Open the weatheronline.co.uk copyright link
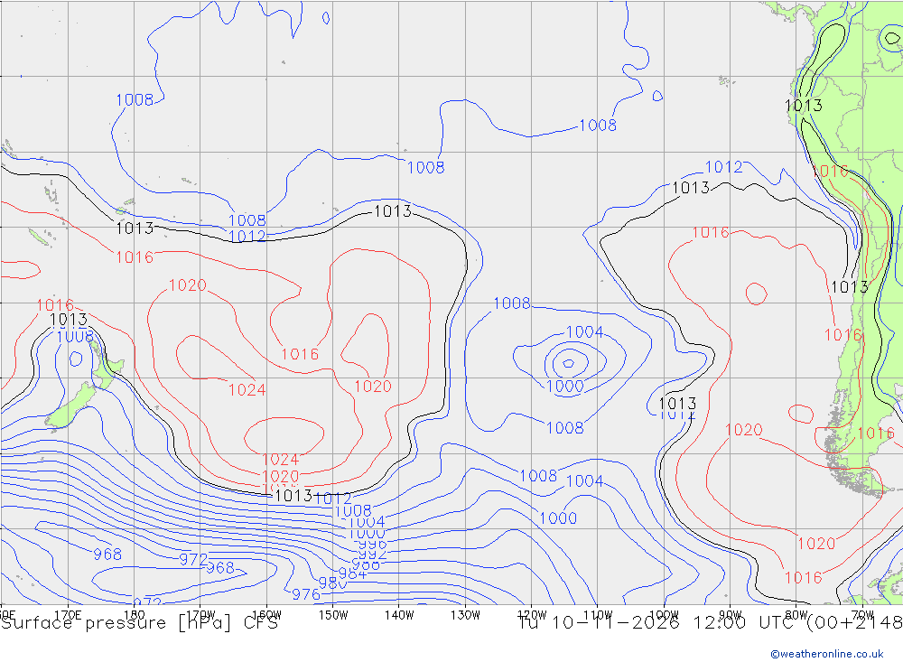This screenshot has width=903, height=662. [x=826, y=654]
